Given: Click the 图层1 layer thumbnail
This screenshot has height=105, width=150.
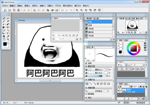Looking at the screenshot, I should click(124, 90).
